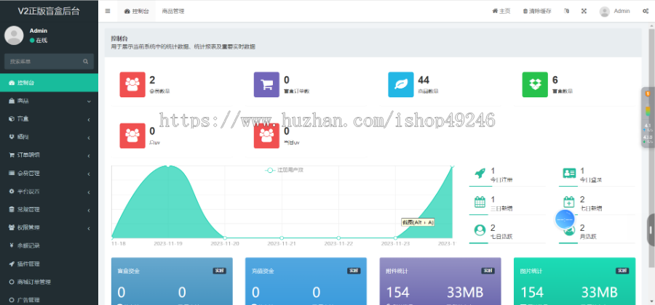
Task: Toggle the chart legend series marker
Action: click(x=270, y=170)
